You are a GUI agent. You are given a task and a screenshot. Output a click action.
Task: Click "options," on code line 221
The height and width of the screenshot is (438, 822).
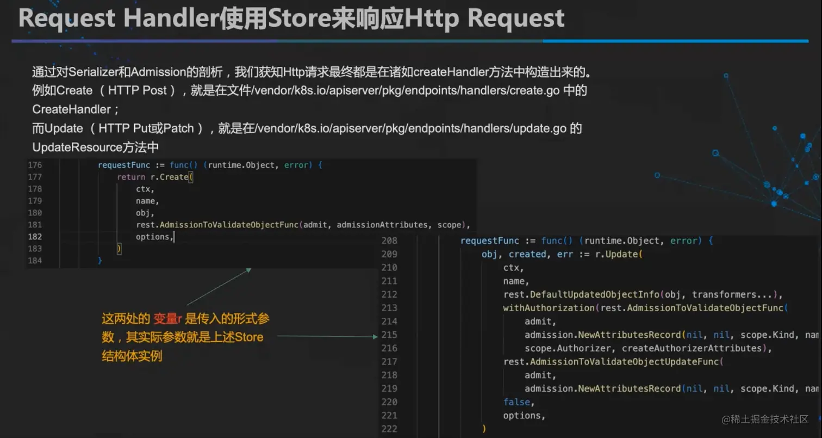[x=524, y=416]
